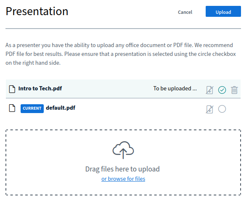Click the file icon beside Intro to Tech.pdf

pyautogui.click(x=12, y=89)
